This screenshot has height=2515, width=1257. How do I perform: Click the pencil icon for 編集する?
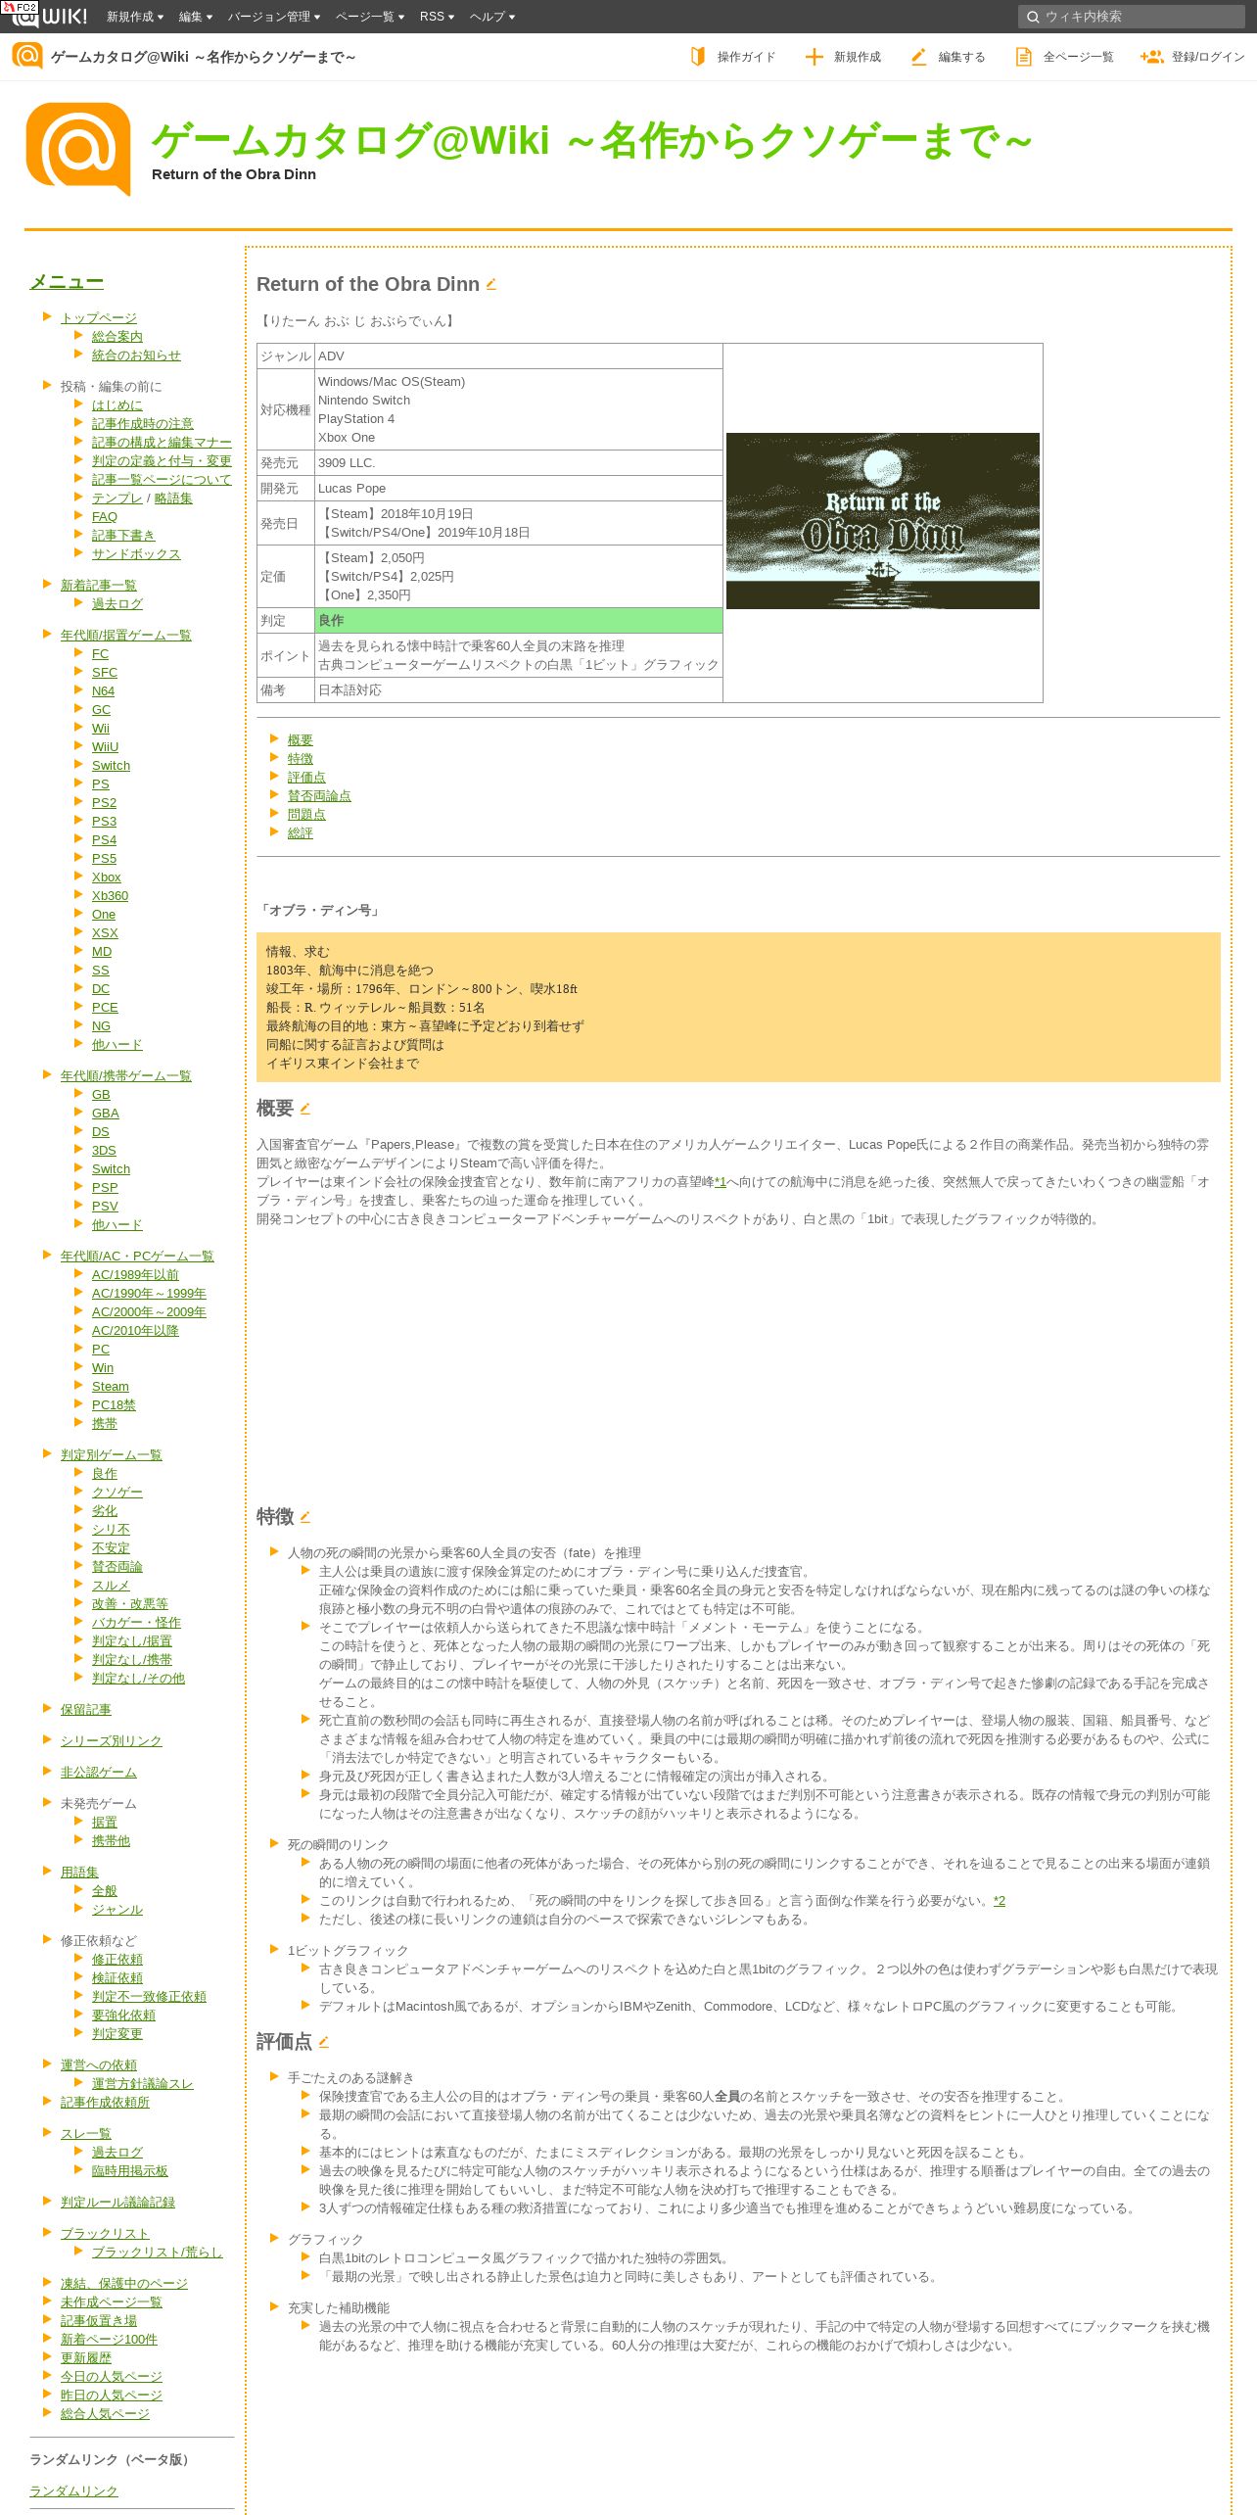918,57
